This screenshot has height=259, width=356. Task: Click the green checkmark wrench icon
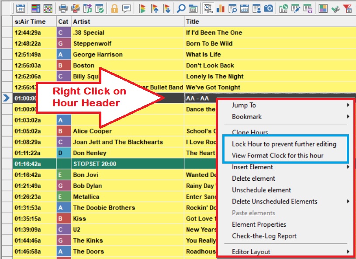click(335, 9)
